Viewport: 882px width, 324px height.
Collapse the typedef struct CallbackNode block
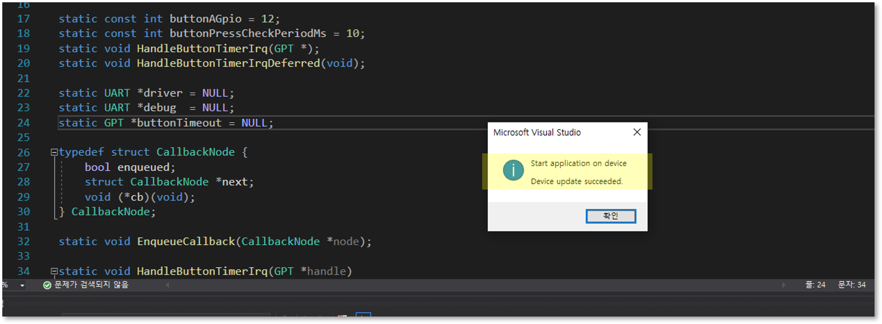click(54, 152)
